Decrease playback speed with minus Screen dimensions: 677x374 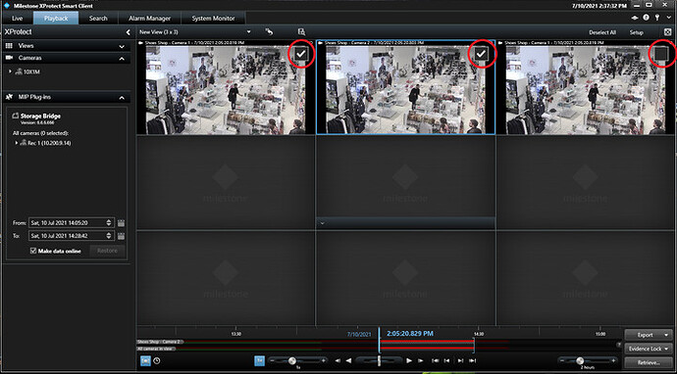click(272, 360)
